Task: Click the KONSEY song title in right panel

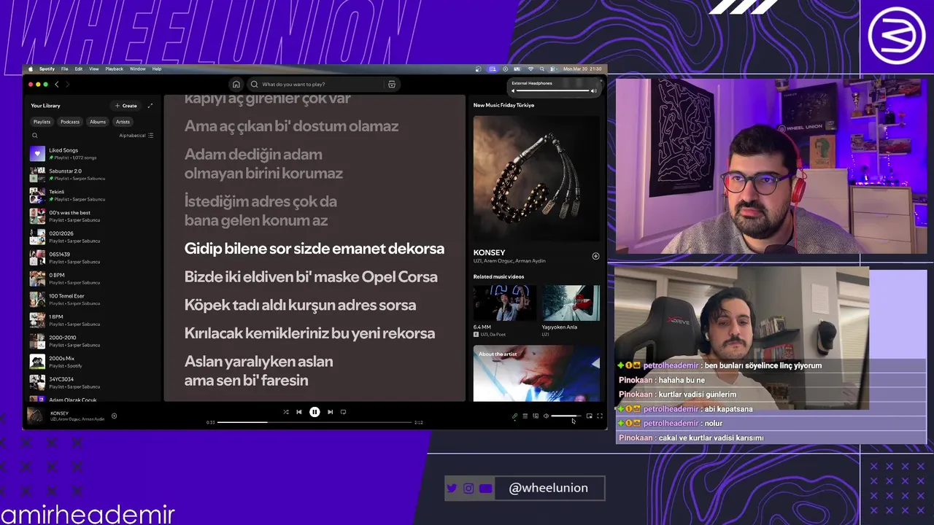Action: coord(489,253)
